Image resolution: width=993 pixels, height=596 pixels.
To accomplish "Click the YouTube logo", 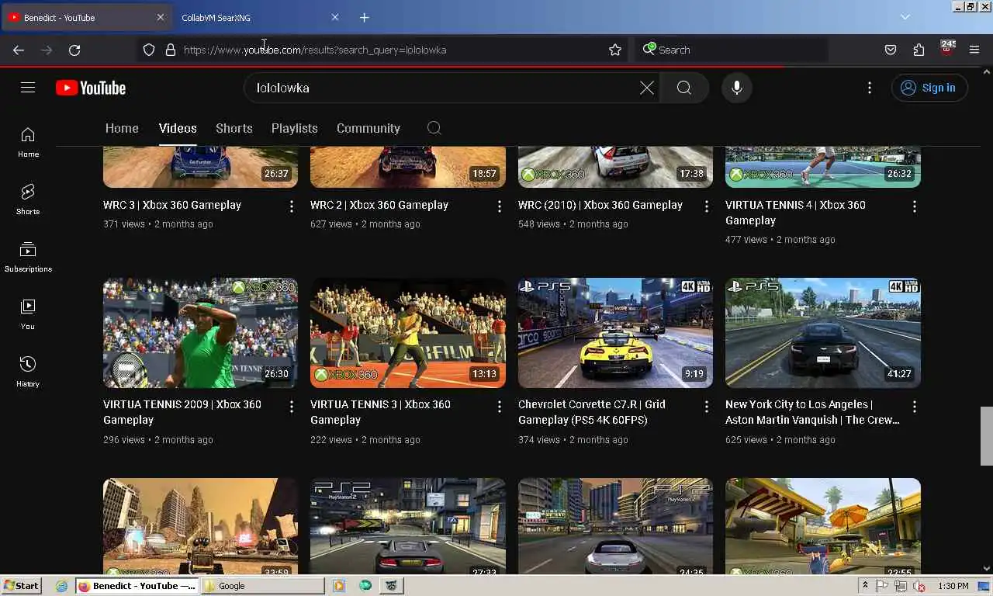I will (x=91, y=88).
